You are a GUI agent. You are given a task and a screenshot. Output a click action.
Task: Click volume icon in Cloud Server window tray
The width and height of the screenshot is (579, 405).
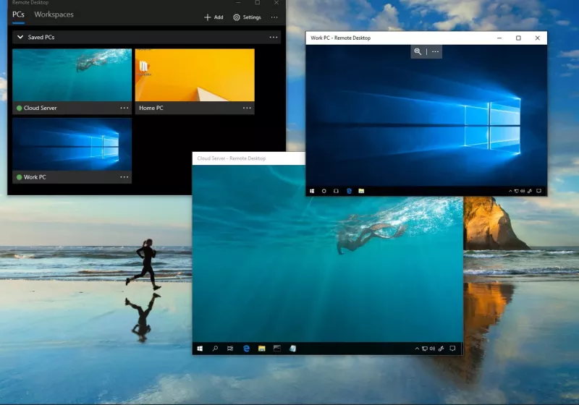tap(432, 349)
